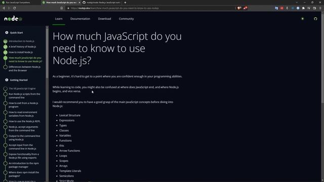Click the green check next to 'How to install Node.js'
This screenshot has height=182, width=324.
(x=6, y=53)
